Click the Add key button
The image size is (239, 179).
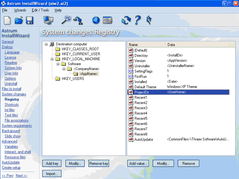[x=52, y=164]
